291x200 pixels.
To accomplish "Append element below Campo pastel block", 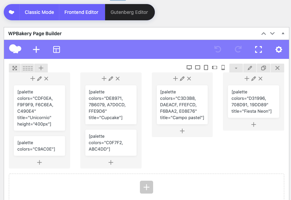I will [x=182, y=131].
